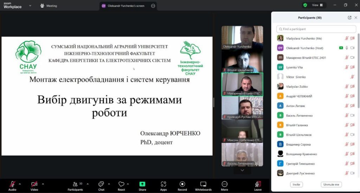Open the React emoji menu
Viewport: 360px width, 193px height.
coord(121,184)
